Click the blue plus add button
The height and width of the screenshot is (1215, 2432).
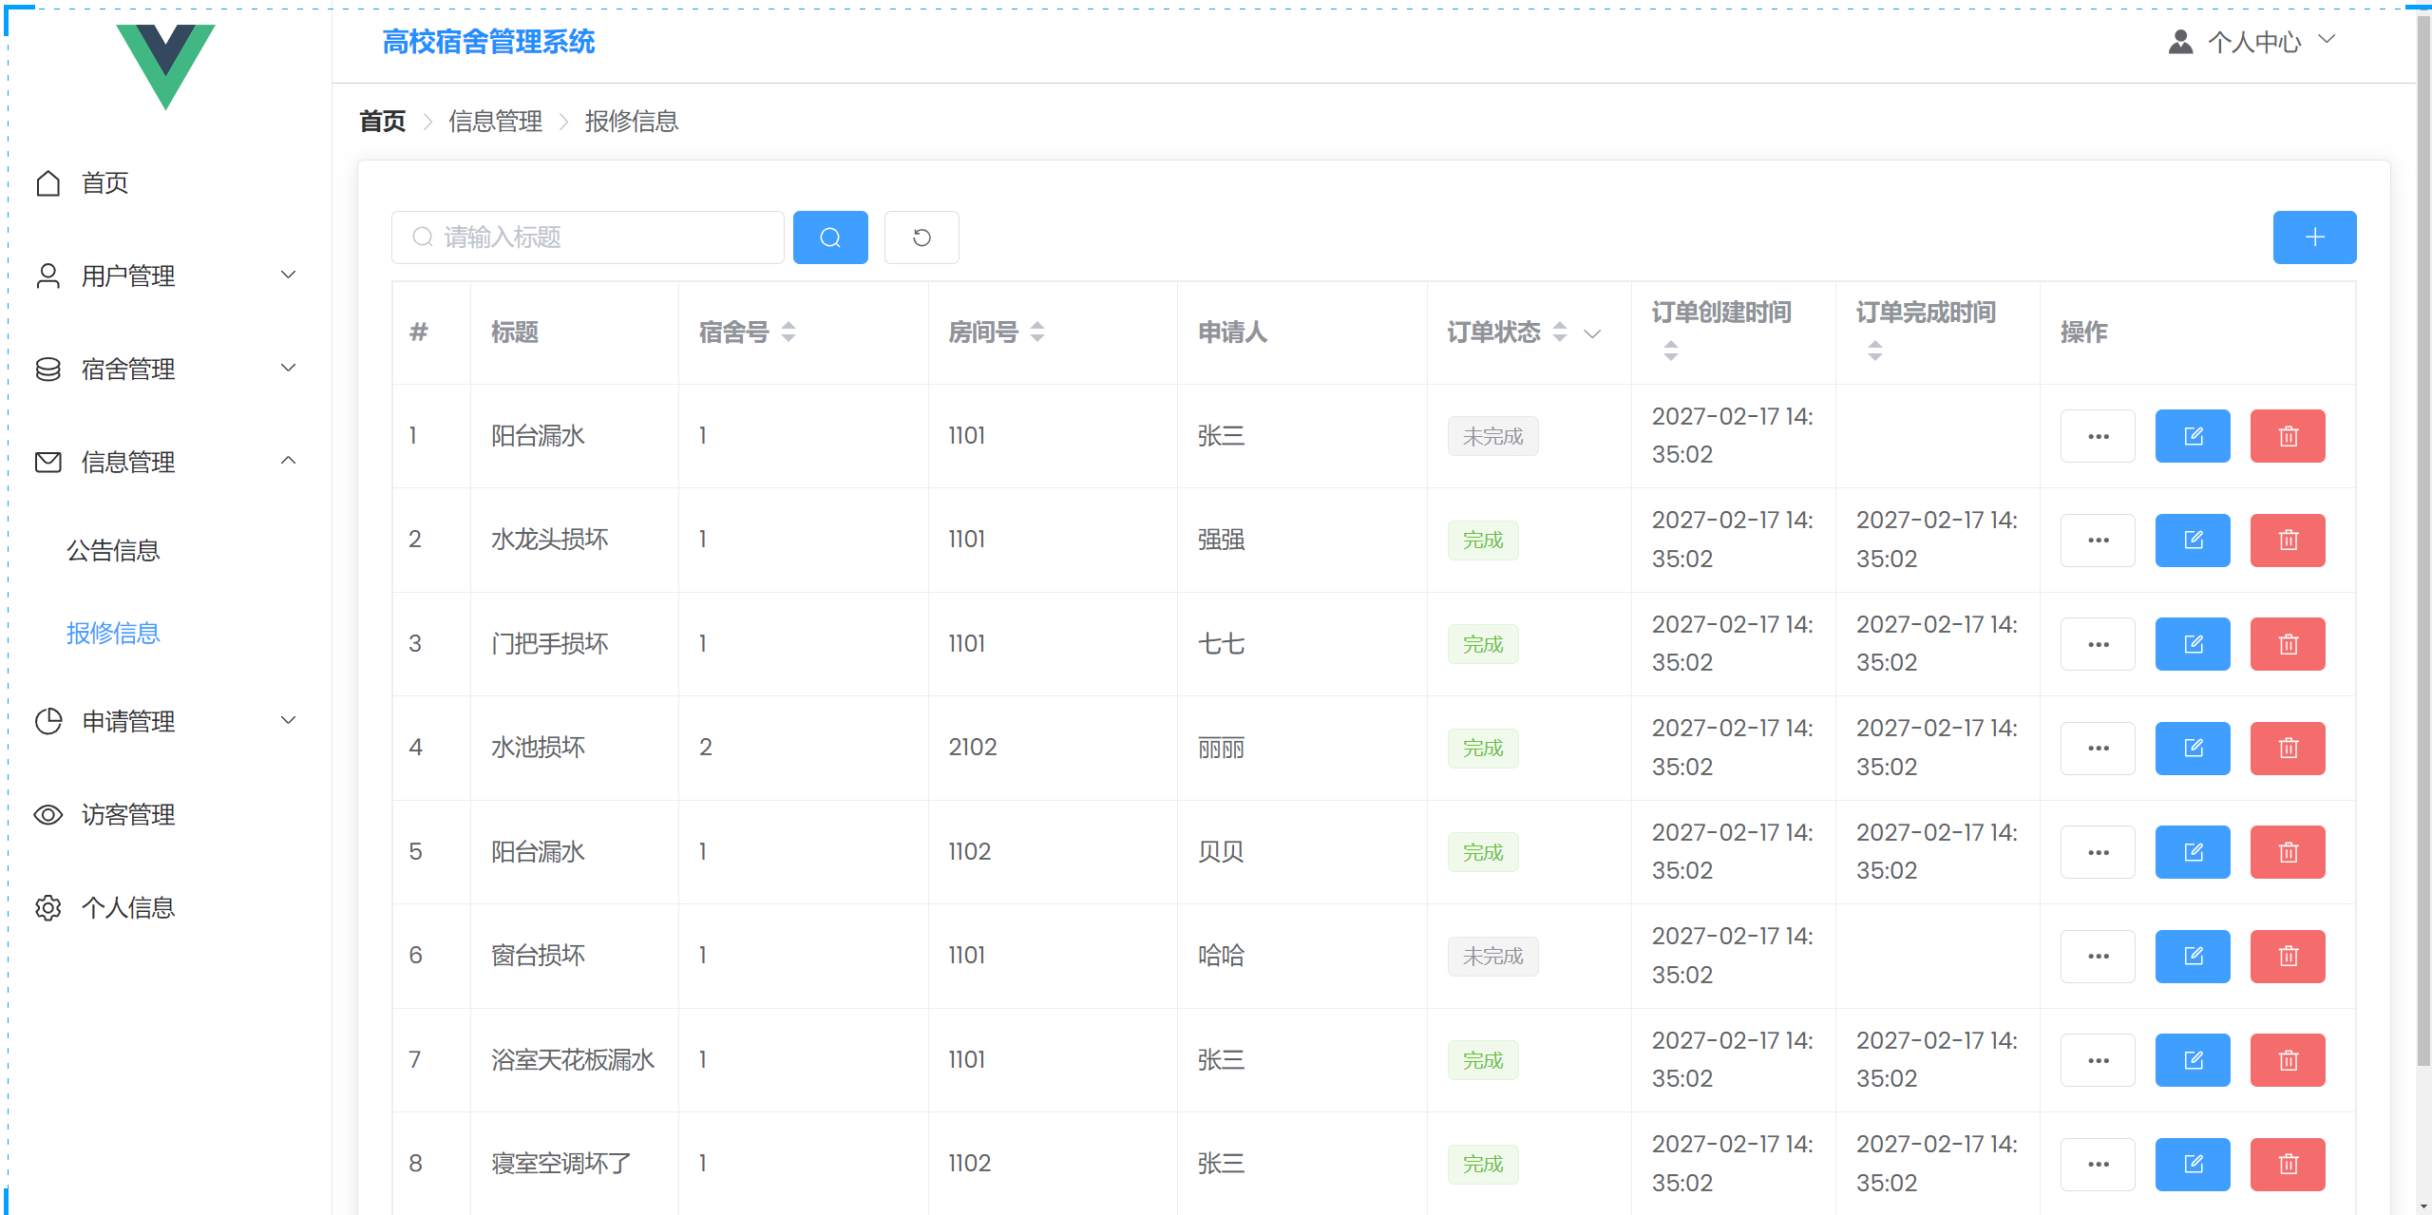(2313, 237)
